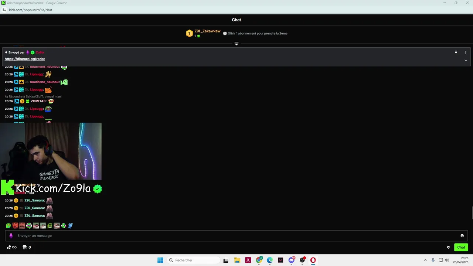Open the pinned message three-dot options menu

[x=466, y=52]
